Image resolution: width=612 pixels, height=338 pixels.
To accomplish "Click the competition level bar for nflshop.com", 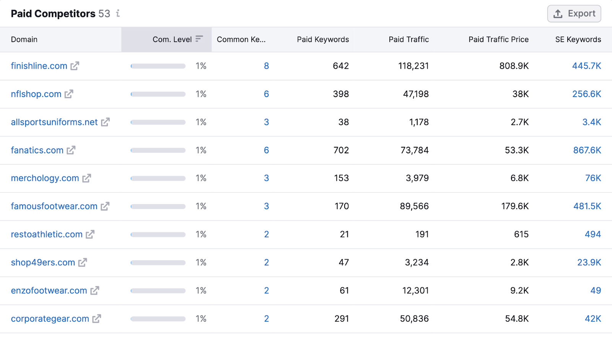I will pyautogui.click(x=158, y=94).
